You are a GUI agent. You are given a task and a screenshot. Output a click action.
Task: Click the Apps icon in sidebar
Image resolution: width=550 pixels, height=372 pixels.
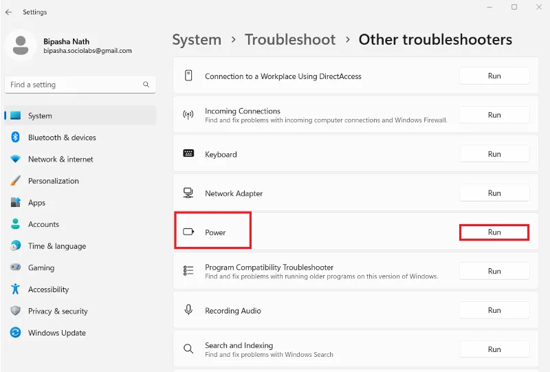pos(15,202)
